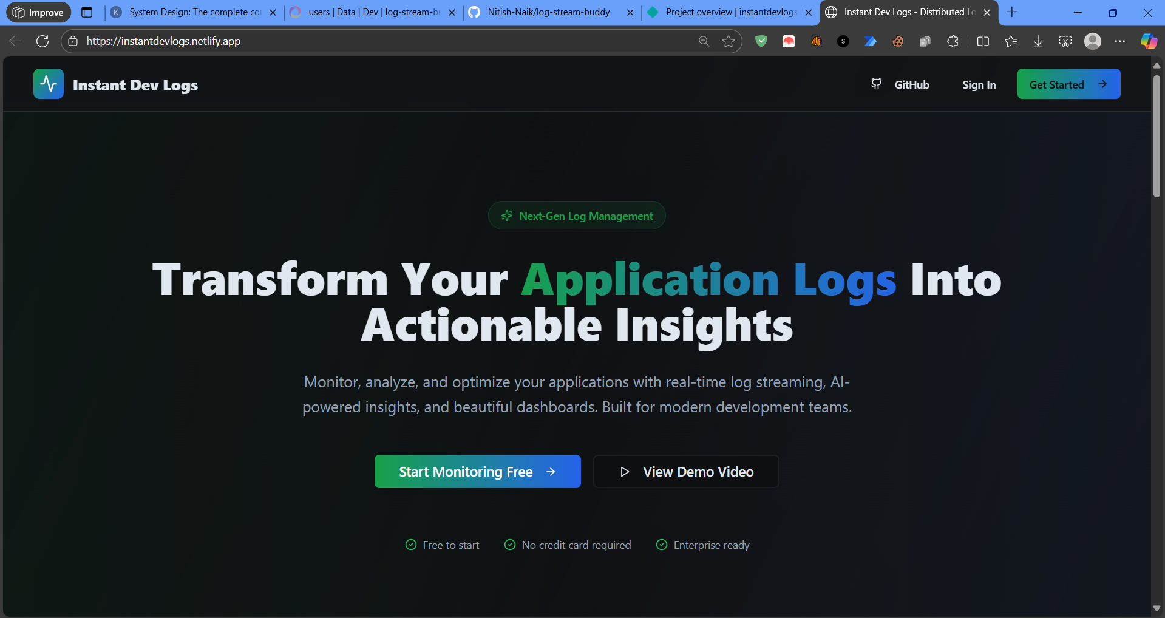
Task: Toggle split screen view icon
Action: pos(983,41)
